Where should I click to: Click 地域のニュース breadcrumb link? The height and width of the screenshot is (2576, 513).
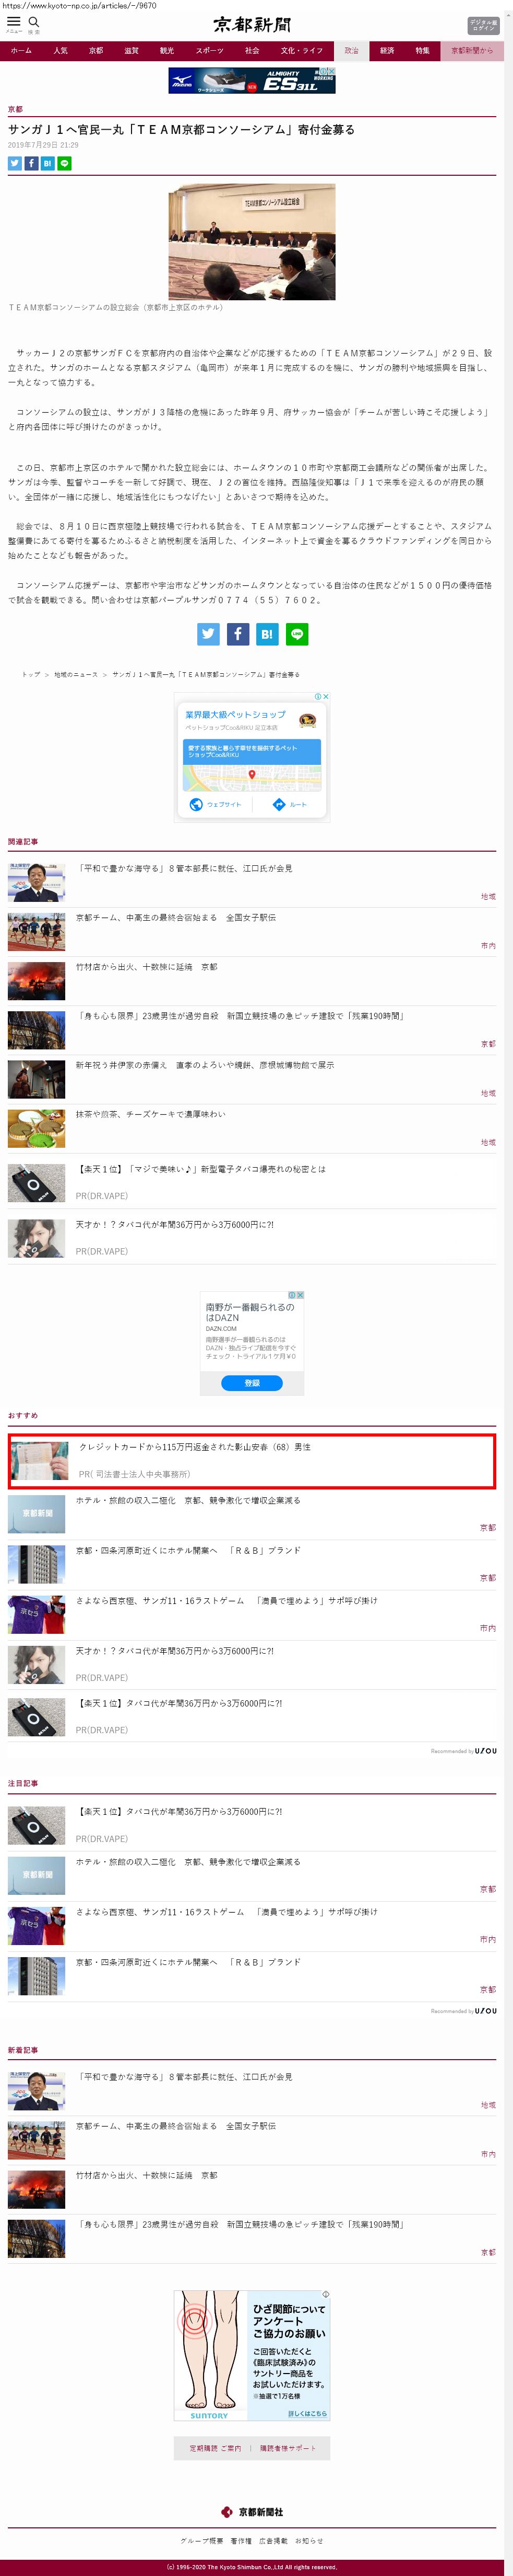pyautogui.click(x=76, y=674)
